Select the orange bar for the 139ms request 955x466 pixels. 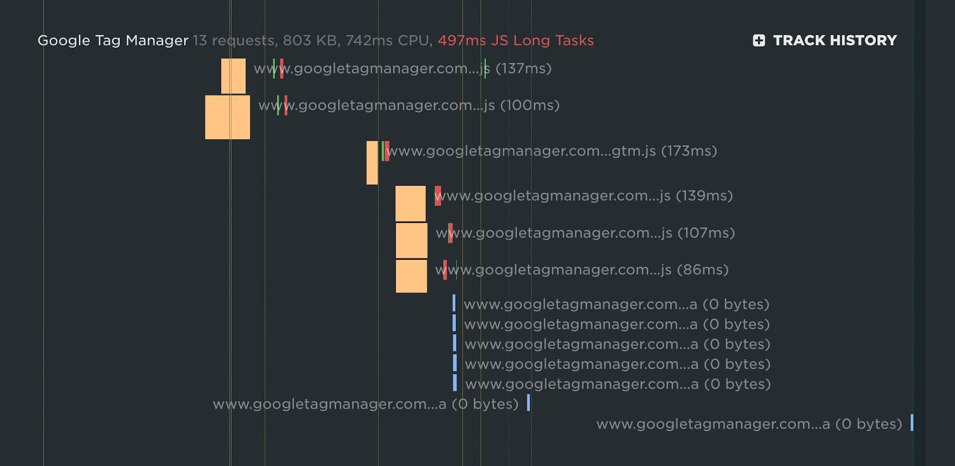pyautogui.click(x=410, y=203)
